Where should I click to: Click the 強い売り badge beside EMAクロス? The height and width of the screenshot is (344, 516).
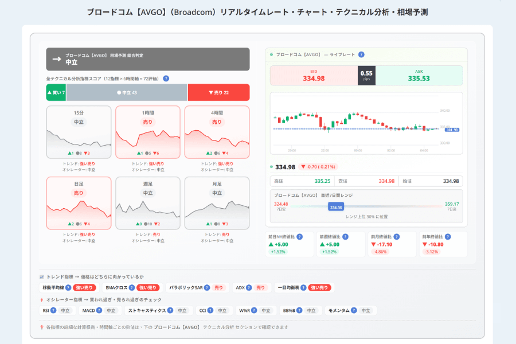point(148,288)
